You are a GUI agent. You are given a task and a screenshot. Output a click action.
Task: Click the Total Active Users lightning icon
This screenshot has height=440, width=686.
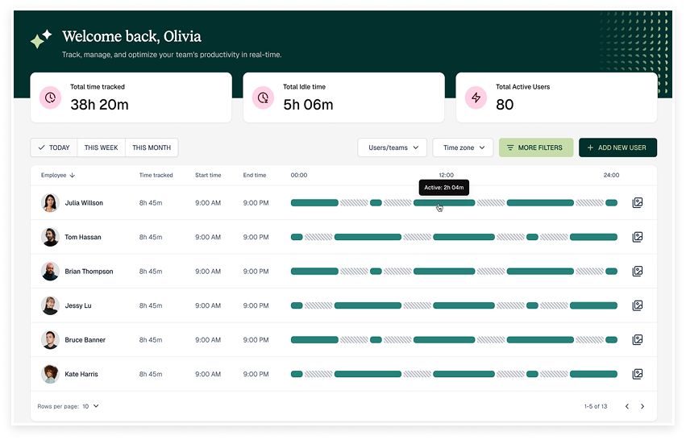476,98
